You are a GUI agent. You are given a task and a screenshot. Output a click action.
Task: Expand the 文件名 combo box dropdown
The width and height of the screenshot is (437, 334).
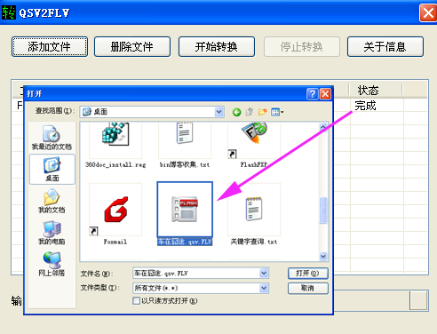(264, 273)
